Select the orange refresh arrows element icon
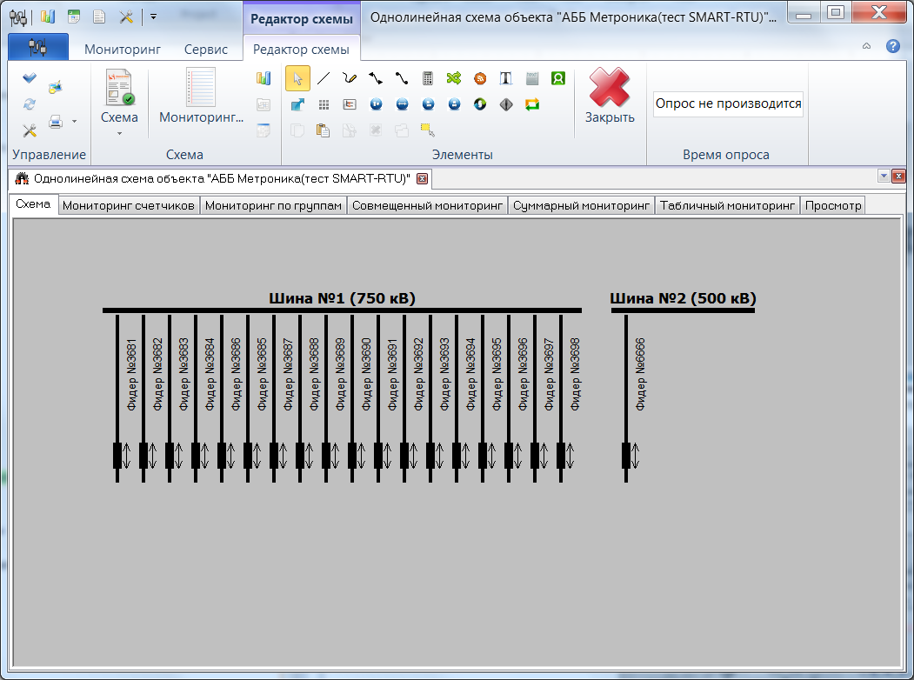The height and width of the screenshot is (680, 914). click(x=532, y=104)
